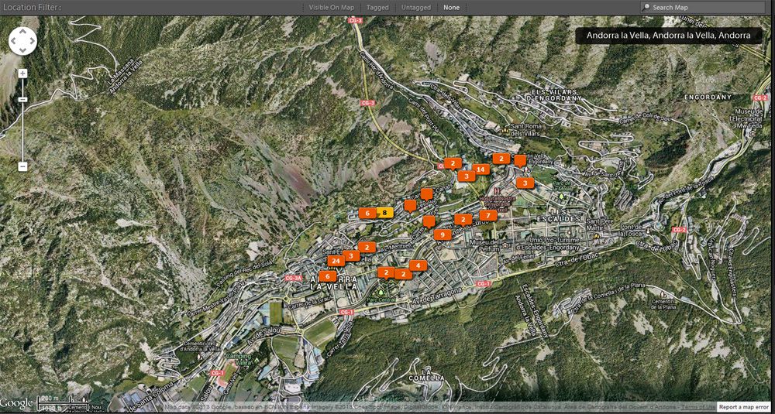This screenshot has width=775, height=414.
Task: Click the blank marker next to Engordany label
Action: (520, 160)
